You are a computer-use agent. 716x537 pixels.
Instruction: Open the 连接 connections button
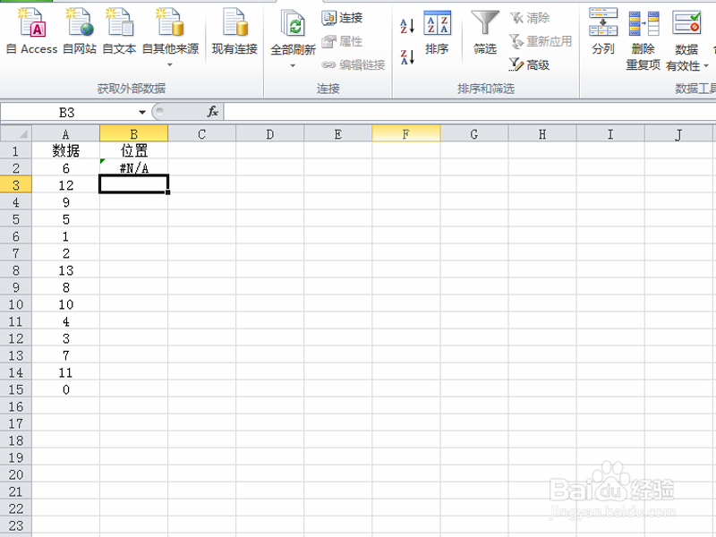pyautogui.click(x=342, y=18)
